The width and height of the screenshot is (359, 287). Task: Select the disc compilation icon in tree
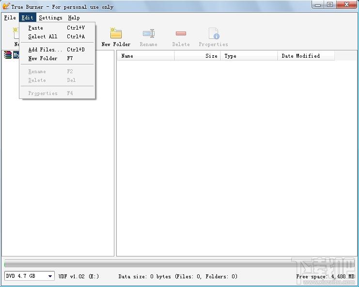8,55
